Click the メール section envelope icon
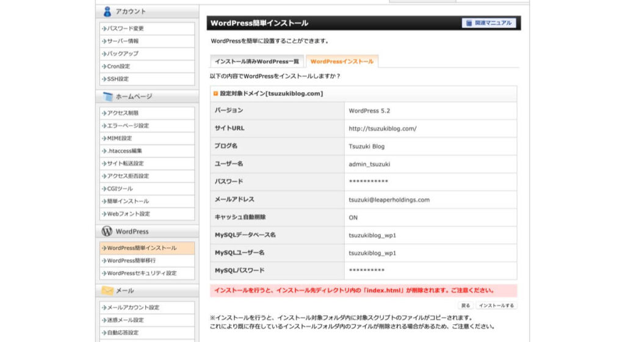The image size is (625, 342). coord(107,290)
